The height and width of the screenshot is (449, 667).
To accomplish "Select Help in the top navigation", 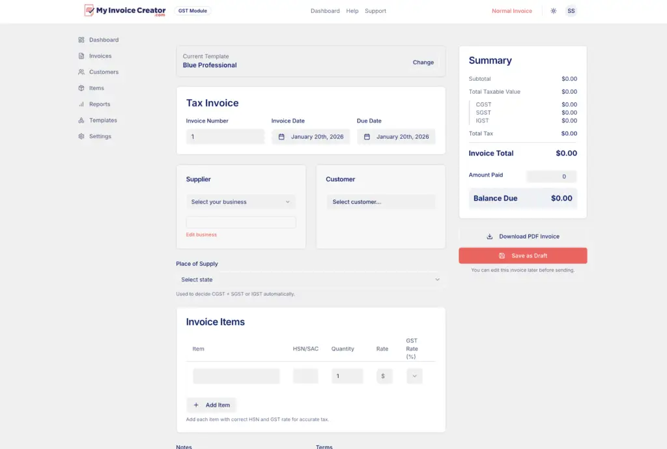I will (352, 10).
